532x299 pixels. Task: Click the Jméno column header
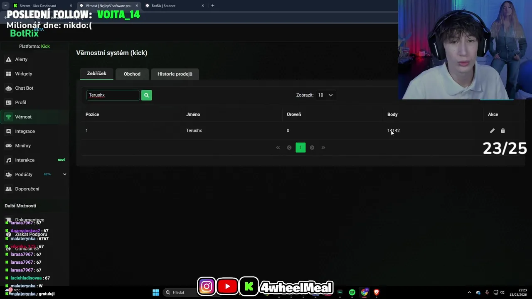pos(193,115)
